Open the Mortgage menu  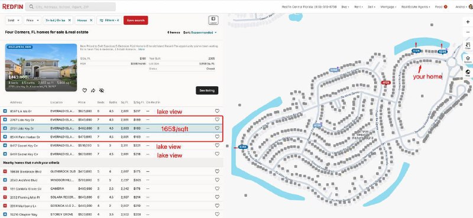[388, 6]
